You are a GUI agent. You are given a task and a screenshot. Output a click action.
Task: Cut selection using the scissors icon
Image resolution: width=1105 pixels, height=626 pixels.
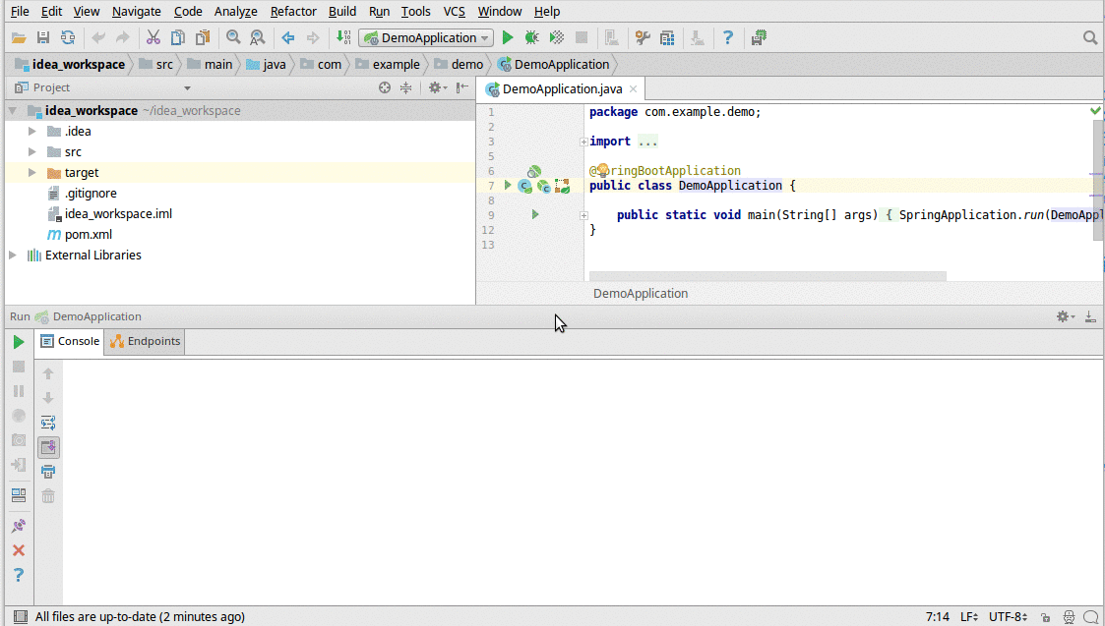[x=153, y=38]
